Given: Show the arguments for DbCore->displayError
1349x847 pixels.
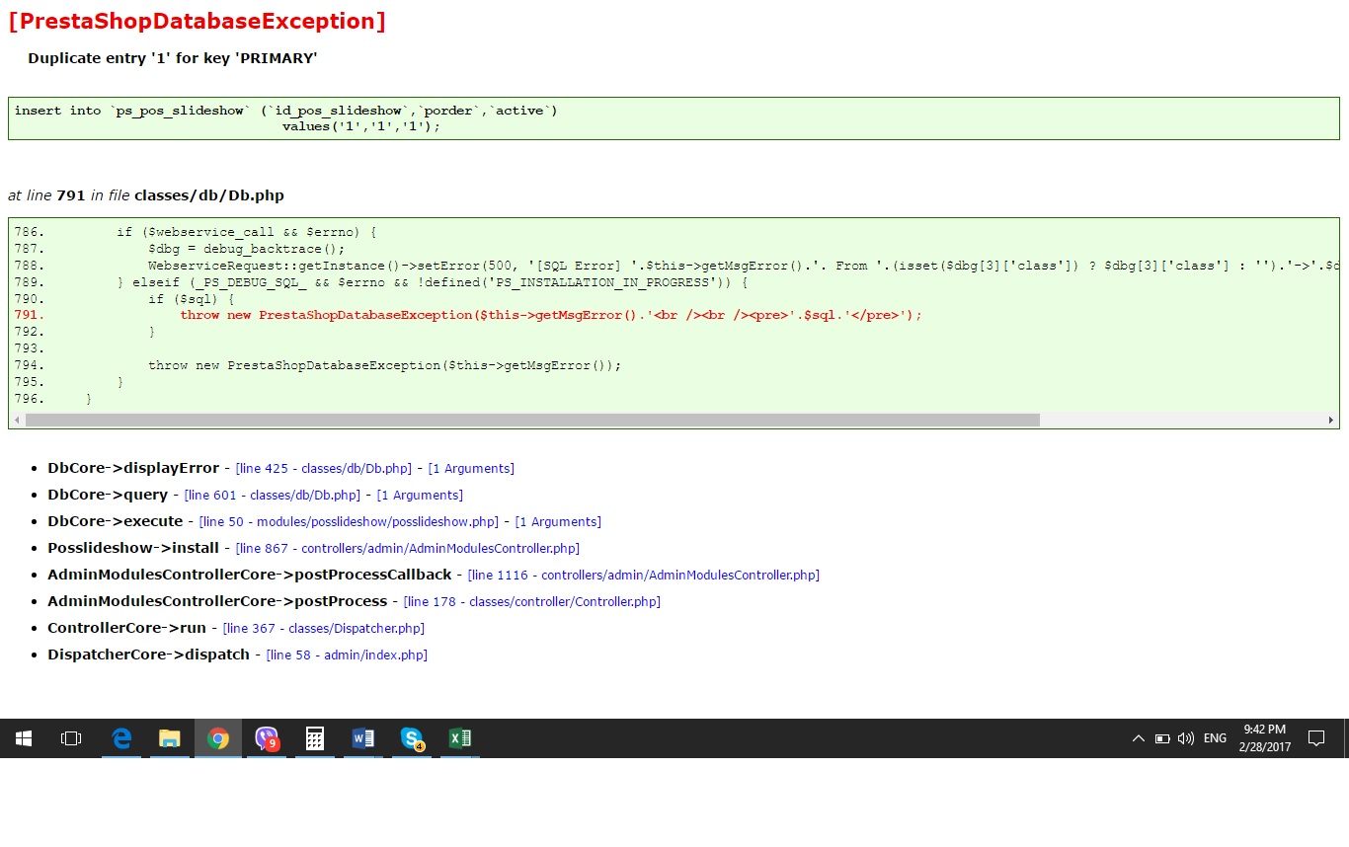Looking at the screenshot, I should tap(471, 469).
